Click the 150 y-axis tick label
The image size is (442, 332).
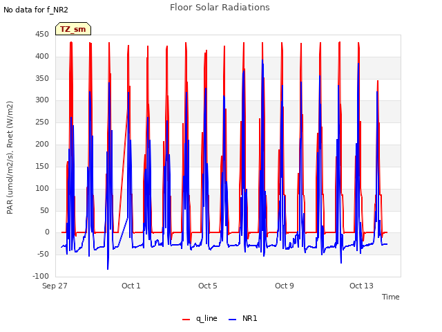pos(42,166)
